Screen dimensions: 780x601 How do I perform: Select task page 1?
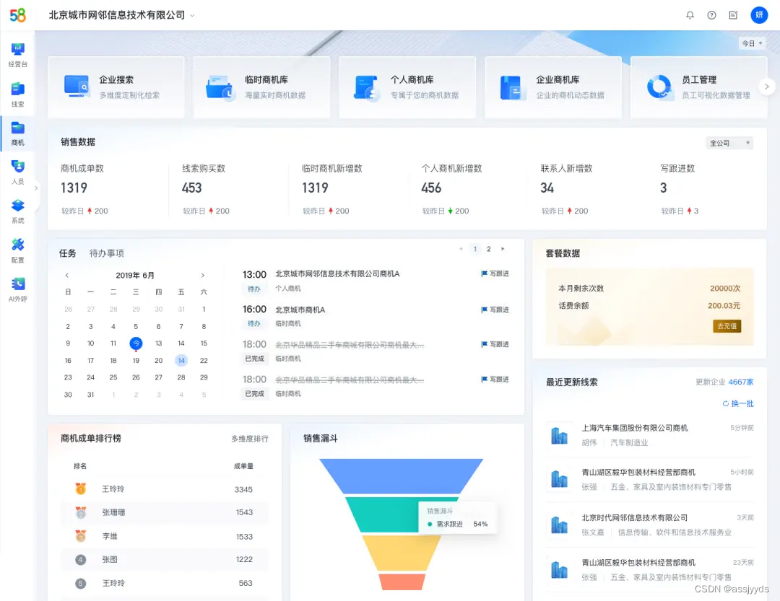475,249
